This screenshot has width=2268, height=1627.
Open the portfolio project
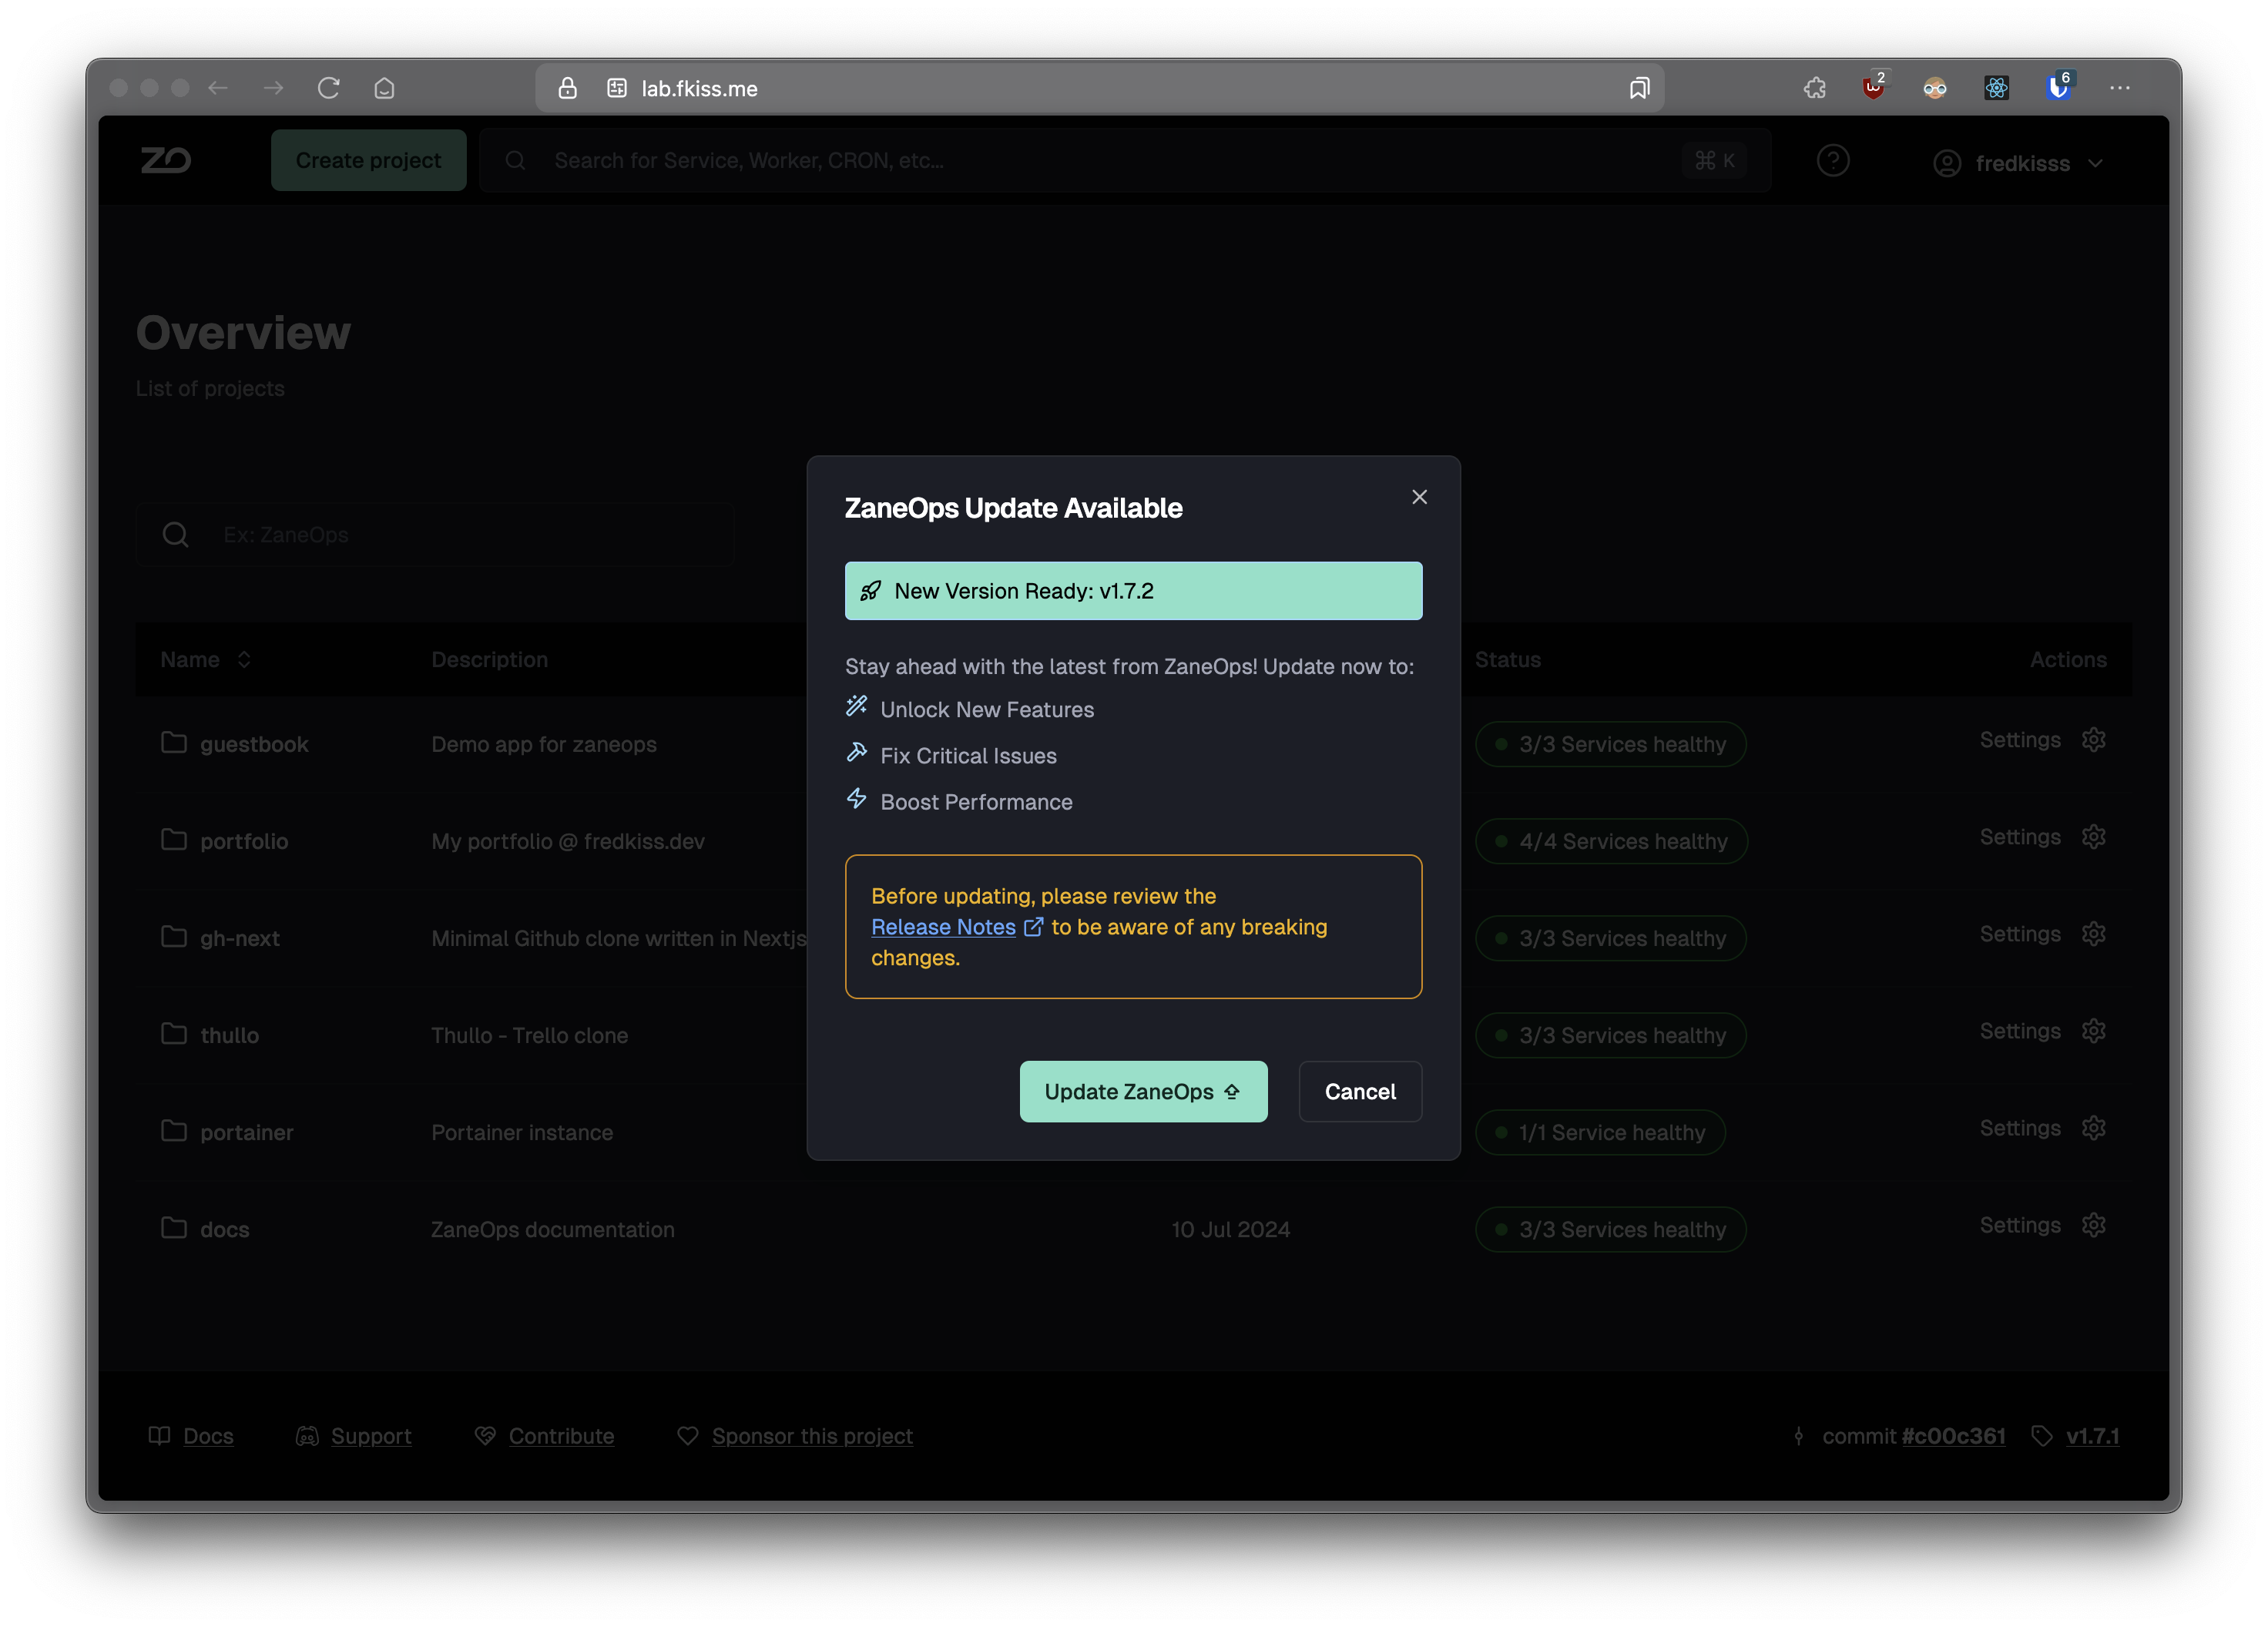pyautogui.click(x=244, y=841)
